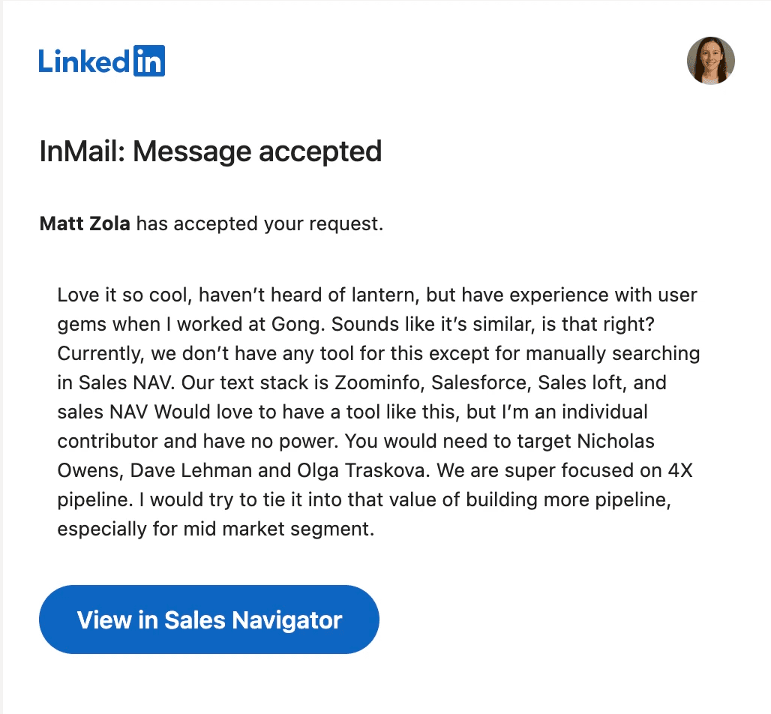Click the word "Currently" in the message
Viewport: 771px width, 714px height.
point(97,352)
